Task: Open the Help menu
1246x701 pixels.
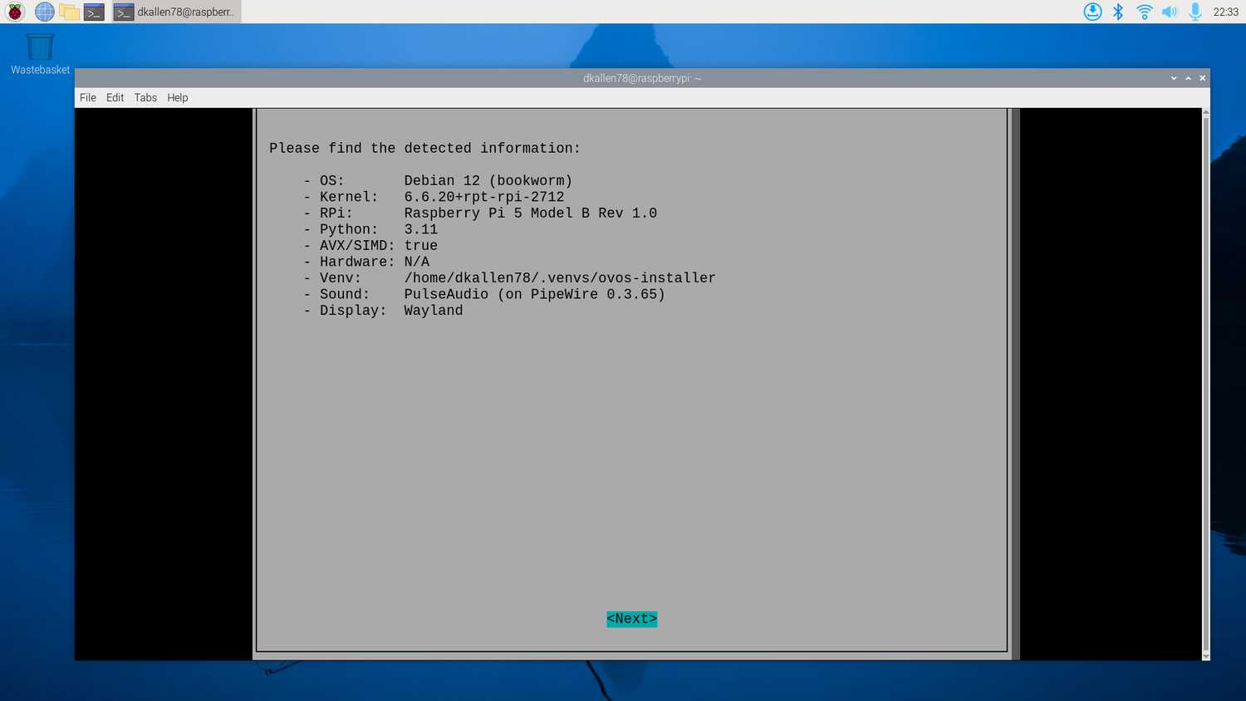Action: pyautogui.click(x=178, y=98)
